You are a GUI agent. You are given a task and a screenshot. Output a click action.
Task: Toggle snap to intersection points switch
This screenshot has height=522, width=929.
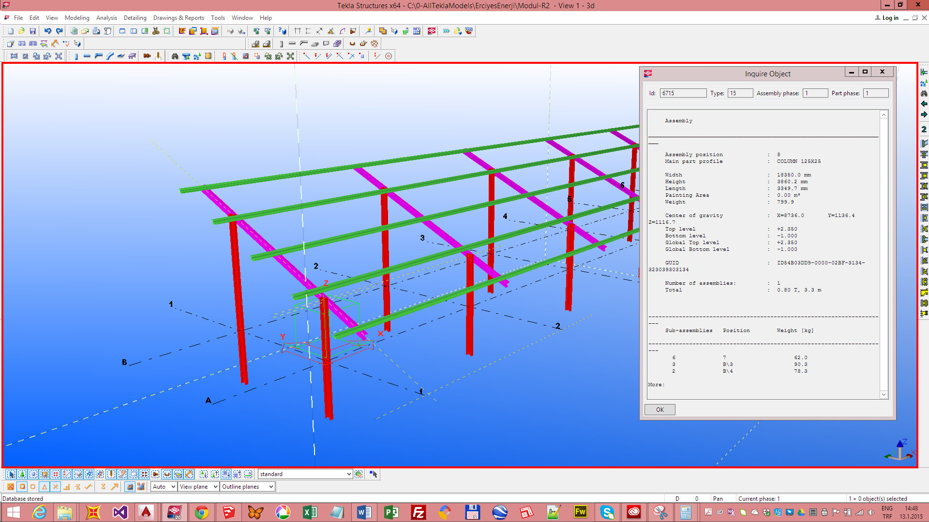(55, 487)
